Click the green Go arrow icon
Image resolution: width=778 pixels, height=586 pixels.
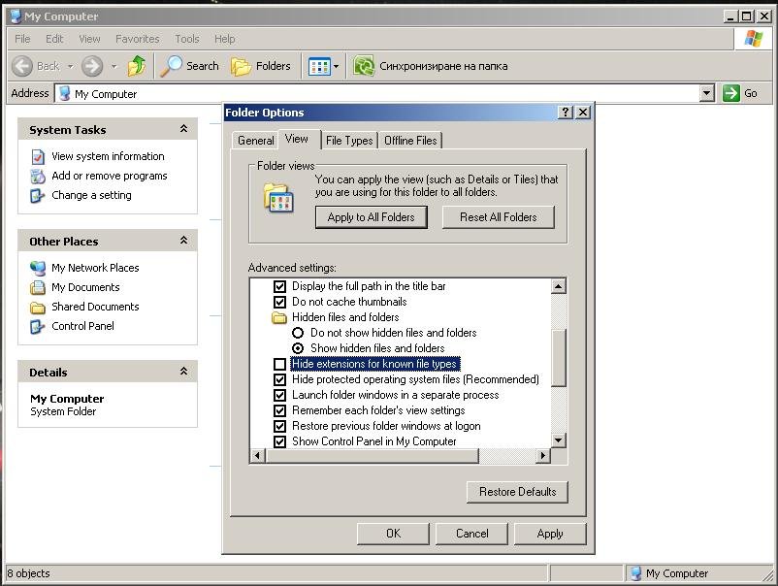coord(730,93)
